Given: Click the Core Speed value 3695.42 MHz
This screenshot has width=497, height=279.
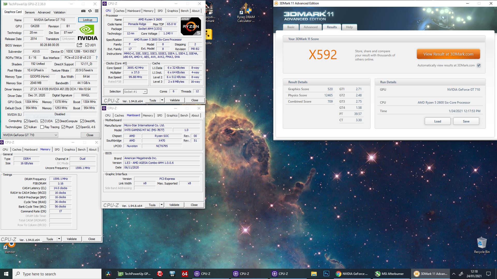Looking at the screenshot, I should [135, 68].
